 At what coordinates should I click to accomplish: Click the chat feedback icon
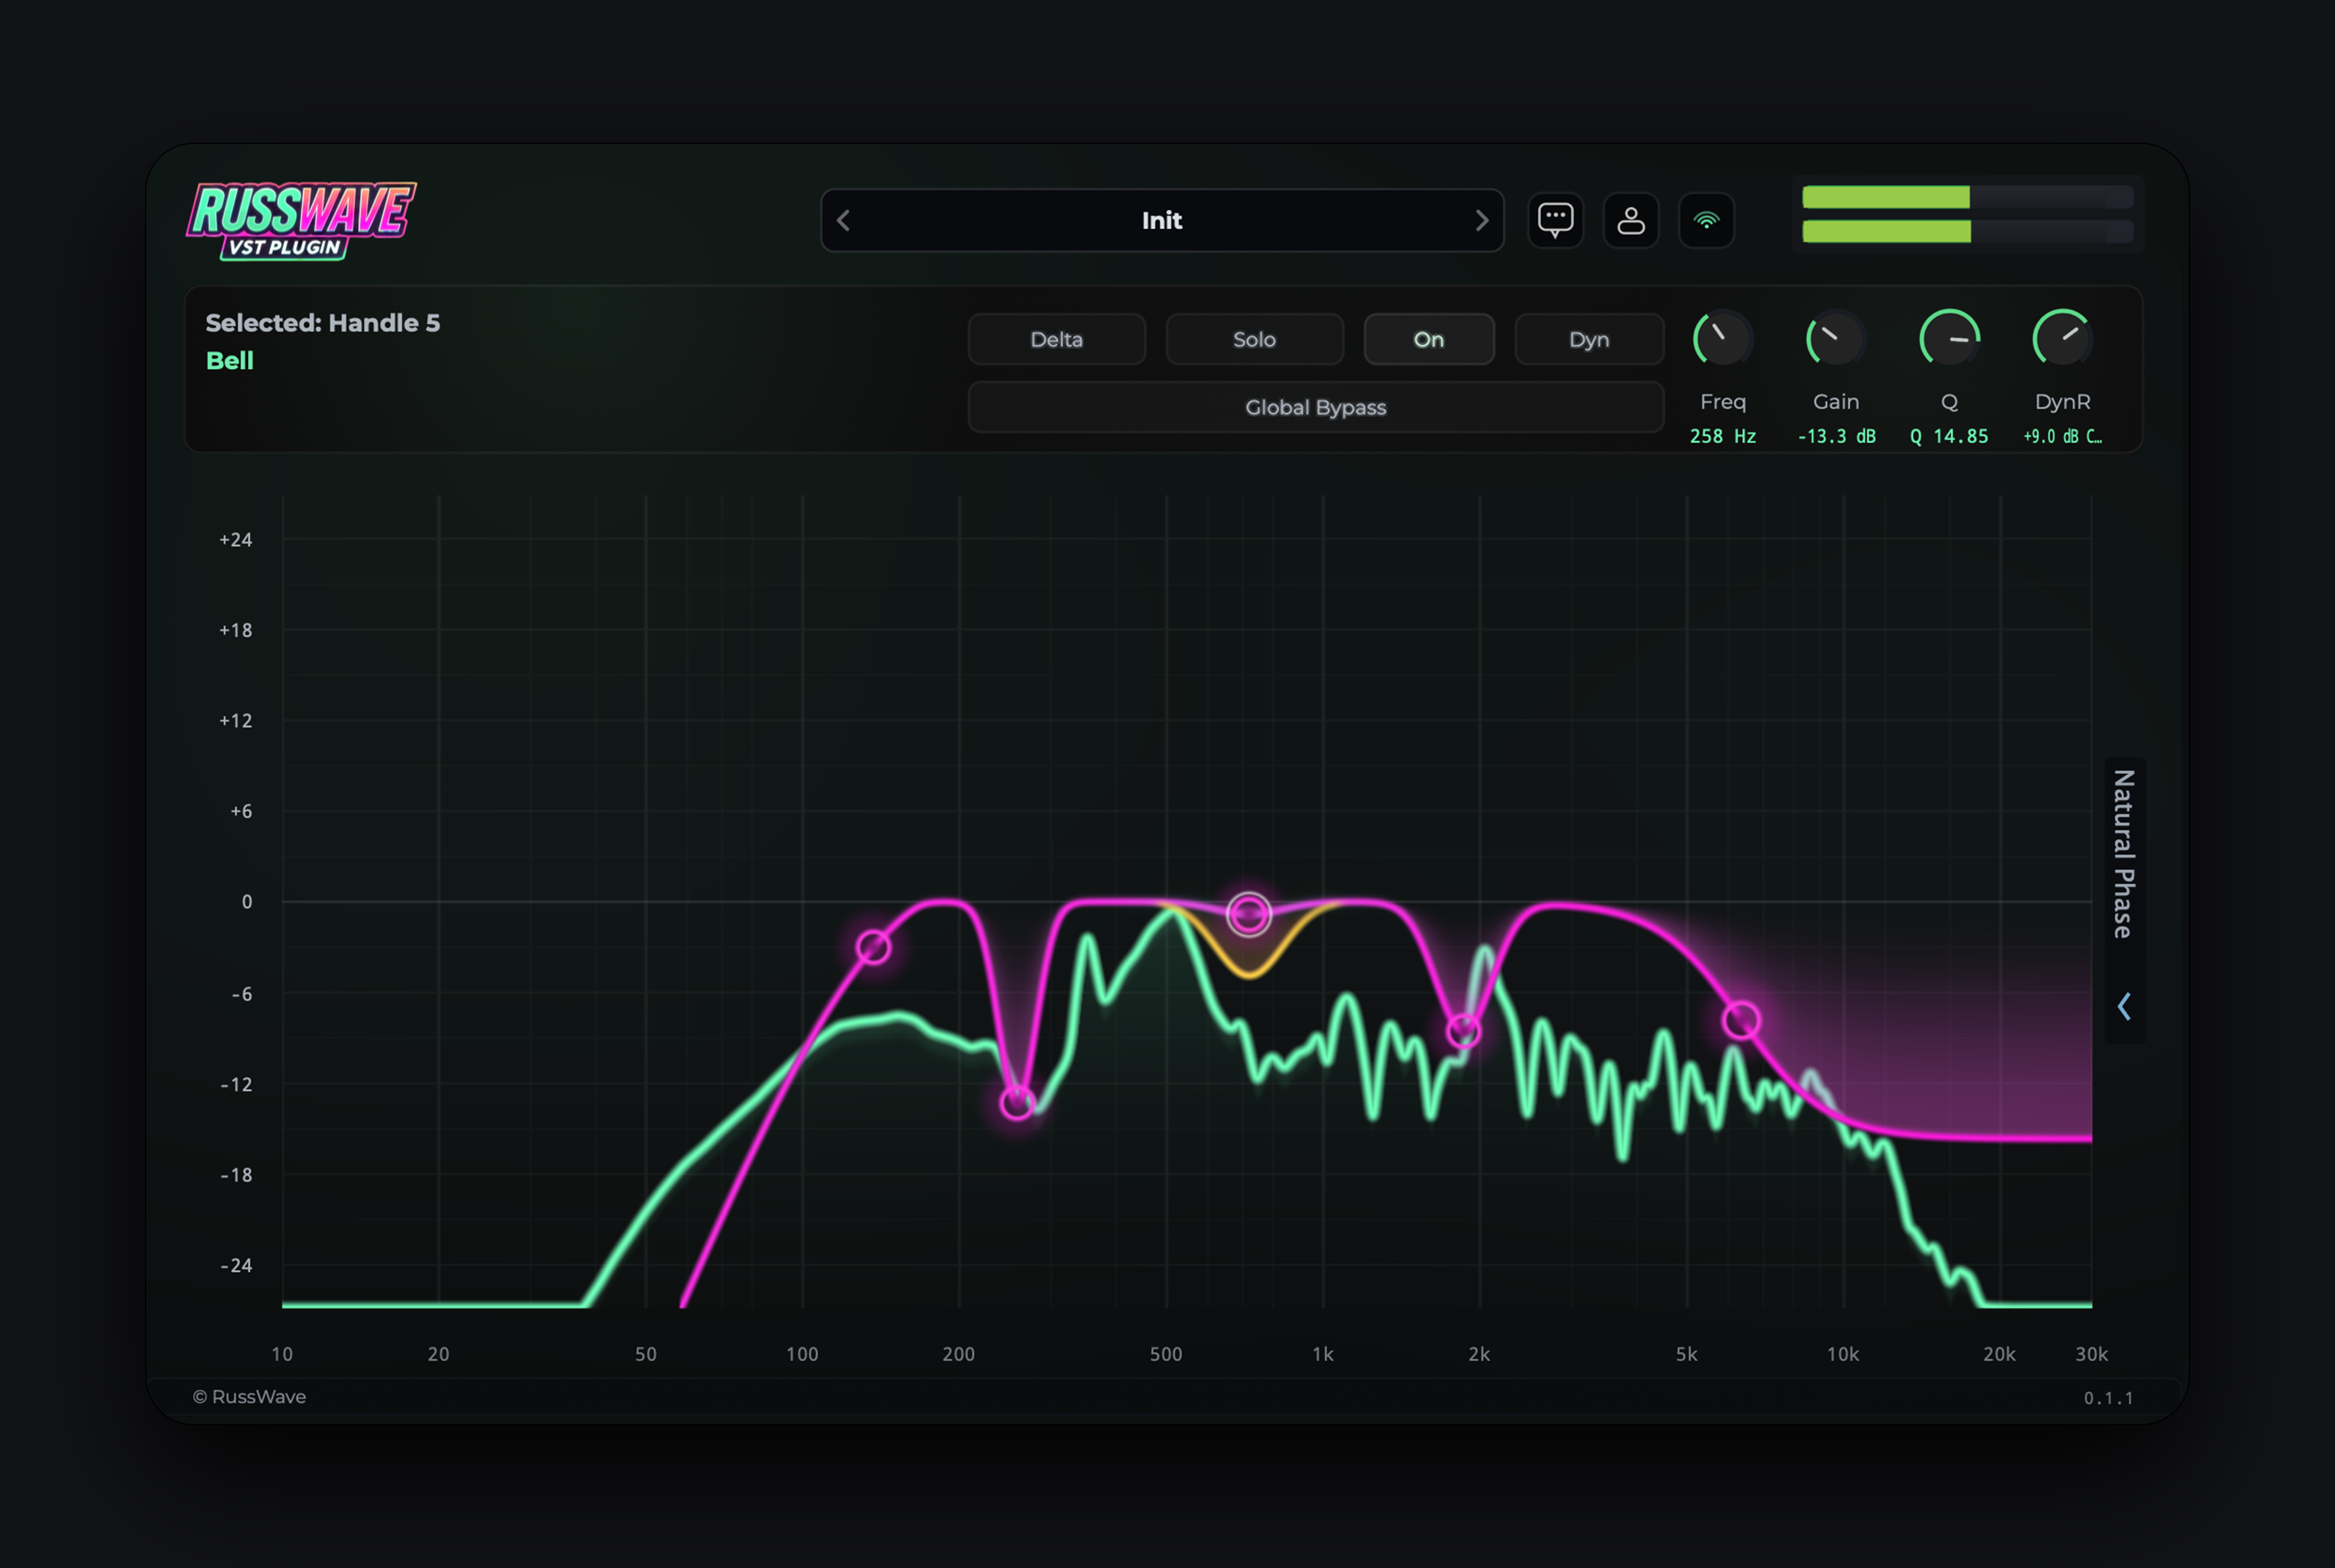tap(1555, 220)
